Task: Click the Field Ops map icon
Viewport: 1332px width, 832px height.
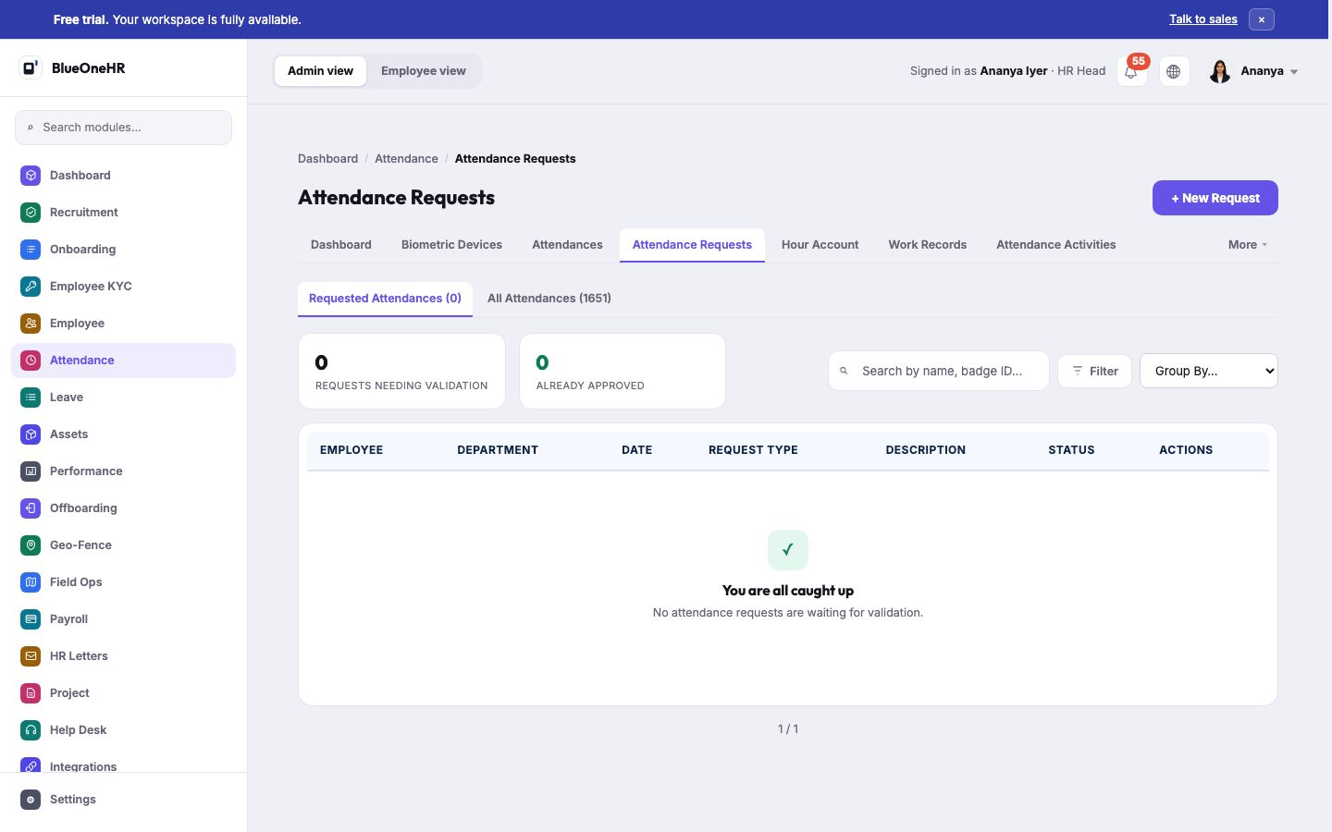Action: click(x=31, y=581)
